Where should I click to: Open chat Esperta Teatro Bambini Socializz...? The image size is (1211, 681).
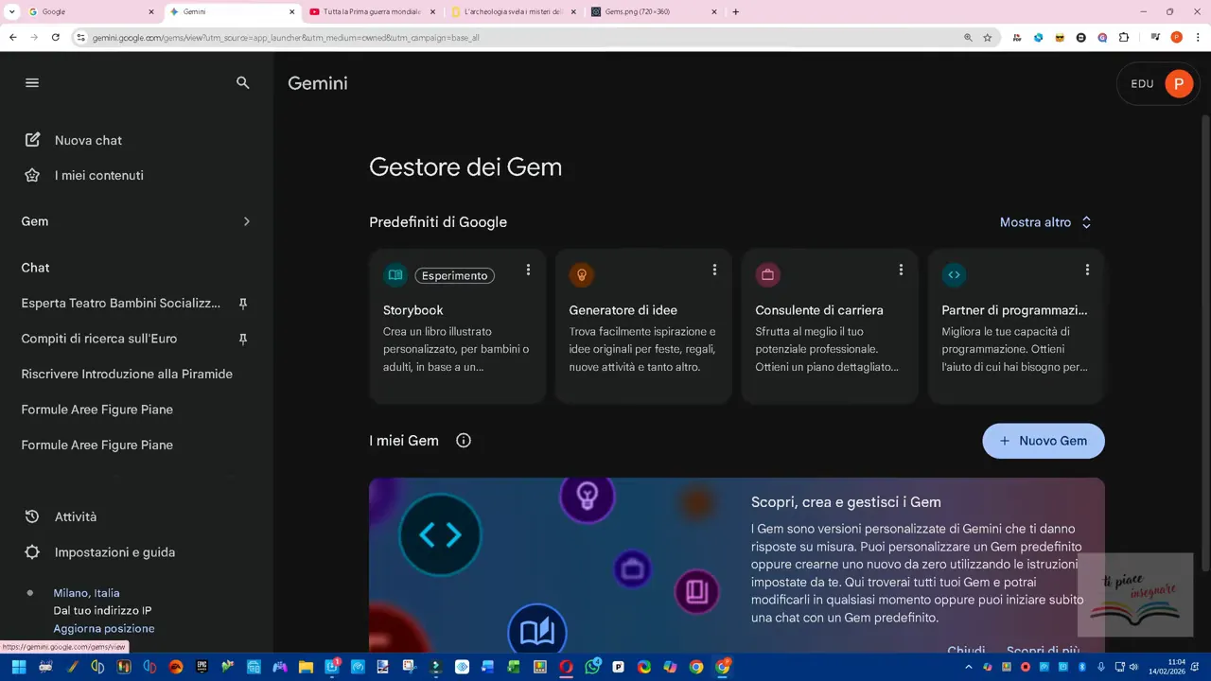coord(120,304)
